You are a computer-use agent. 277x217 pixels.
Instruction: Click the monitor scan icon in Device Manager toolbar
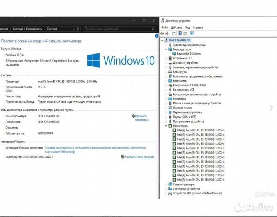[192, 33]
